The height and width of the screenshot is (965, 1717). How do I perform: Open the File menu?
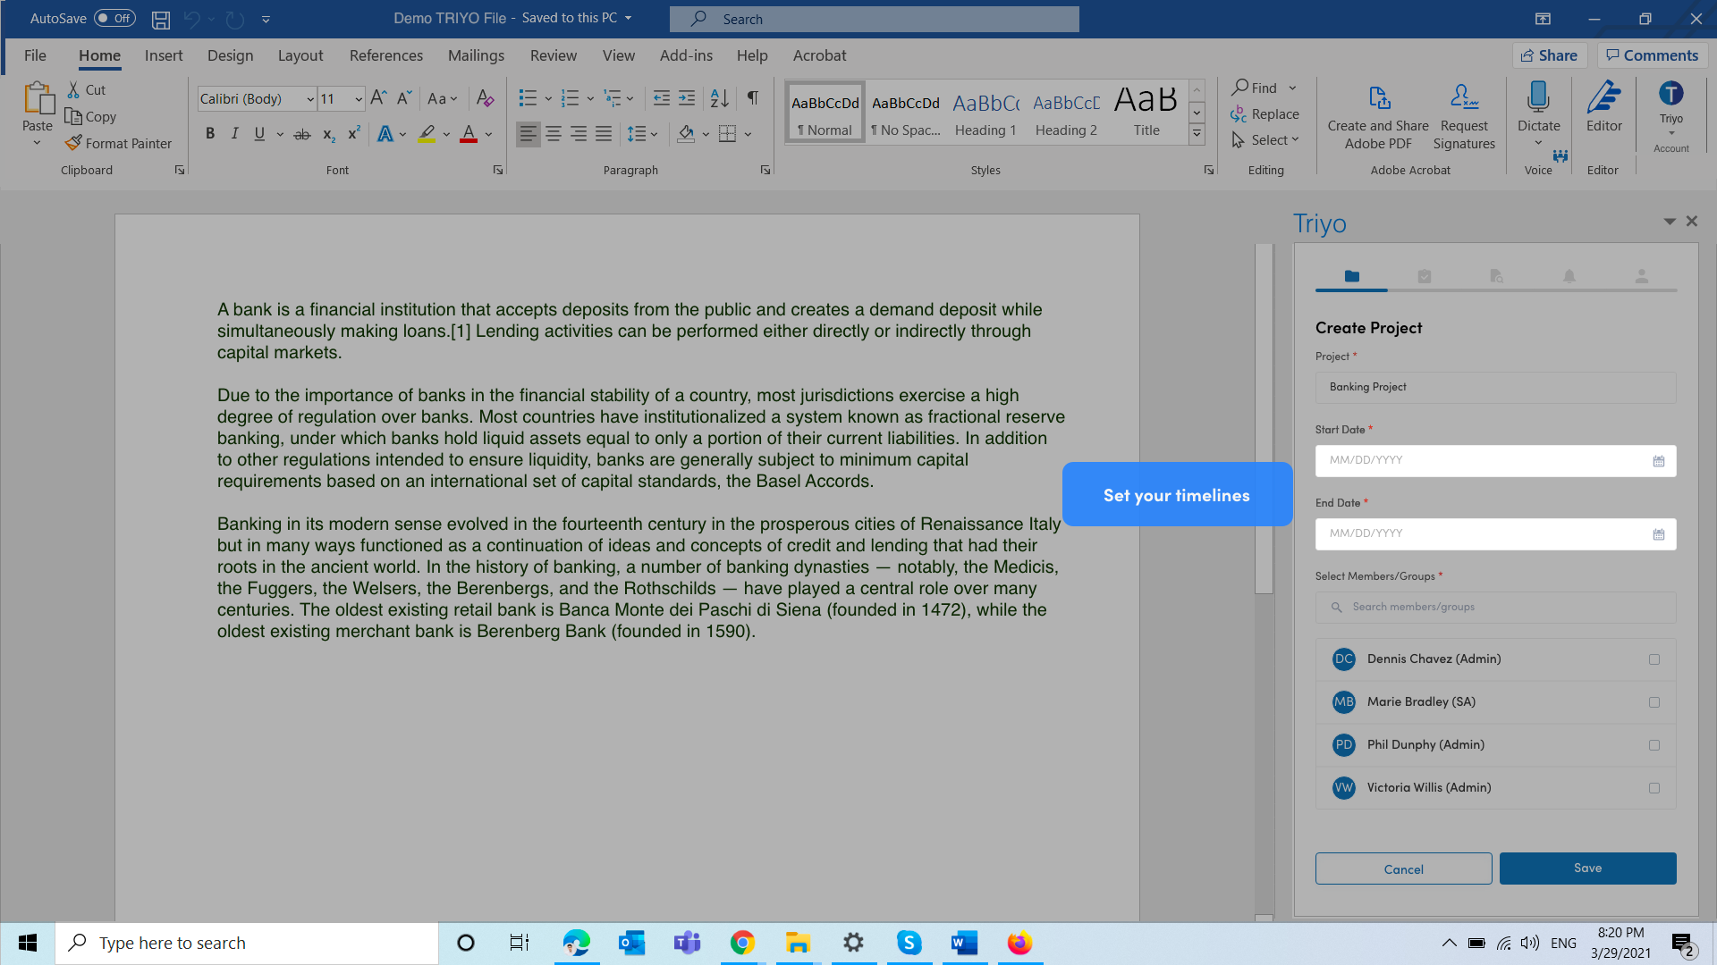pyautogui.click(x=35, y=55)
